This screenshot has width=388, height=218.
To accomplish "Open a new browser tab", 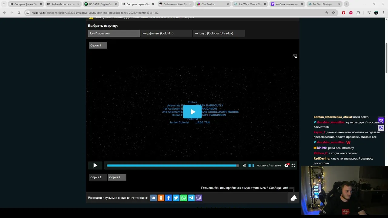I will [346, 4].
